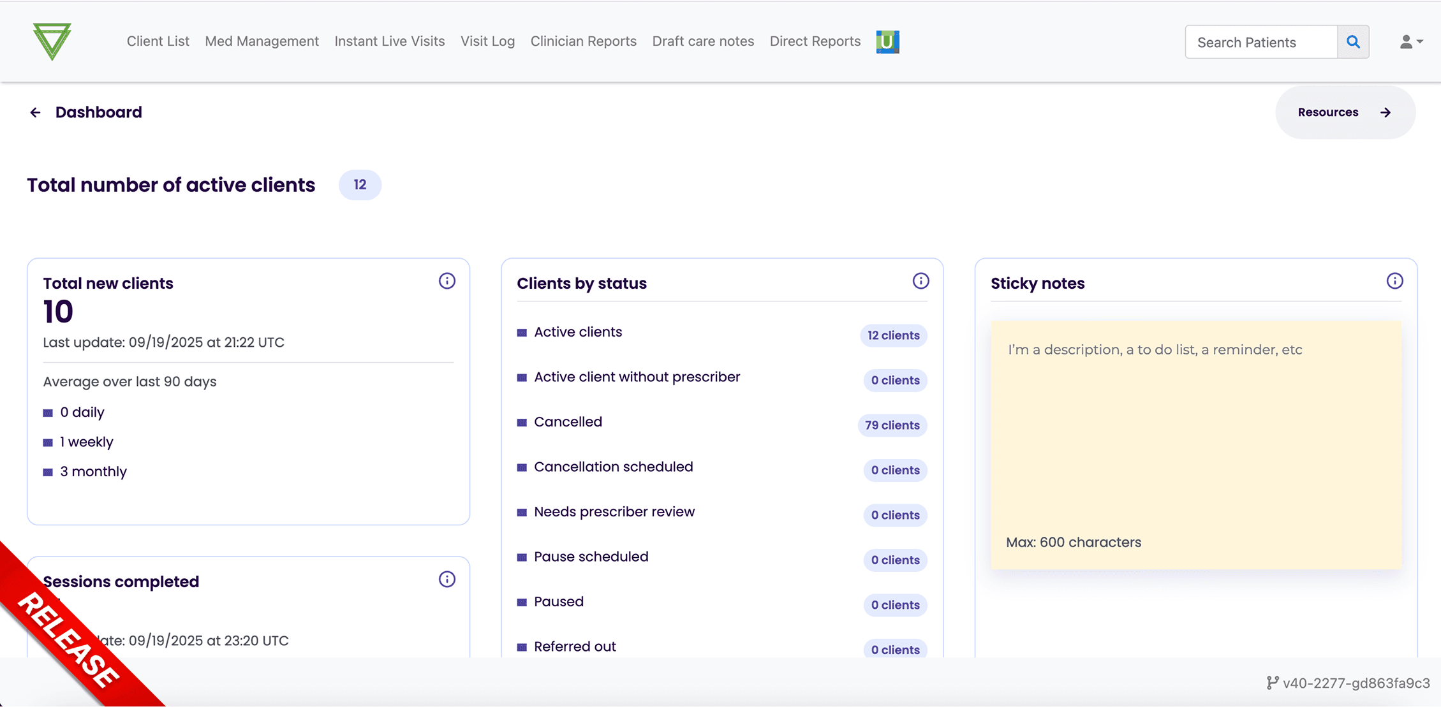Image resolution: width=1441 pixels, height=707 pixels.
Task: Click the green U badge icon
Action: pyautogui.click(x=887, y=41)
